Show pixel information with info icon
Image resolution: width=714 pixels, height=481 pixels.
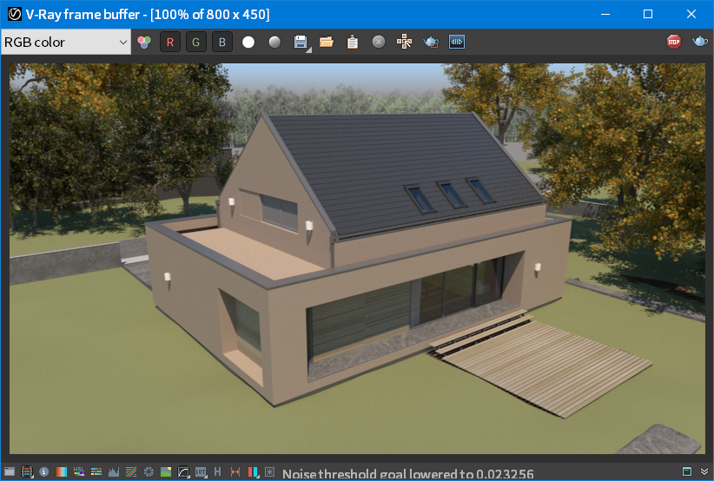(x=43, y=472)
